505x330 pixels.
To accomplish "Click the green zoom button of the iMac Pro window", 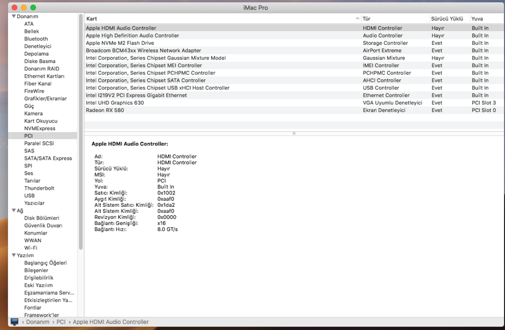I will pyautogui.click(x=33, y=8).
